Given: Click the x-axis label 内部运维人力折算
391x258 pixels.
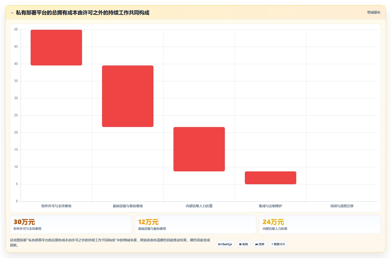Looking at the screenshot, I should tap(199, 206).
